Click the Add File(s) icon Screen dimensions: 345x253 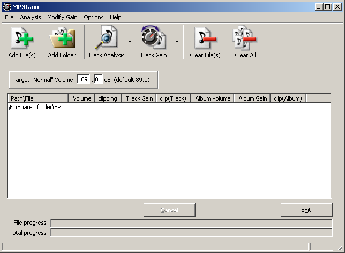click(x=22, y=37)
